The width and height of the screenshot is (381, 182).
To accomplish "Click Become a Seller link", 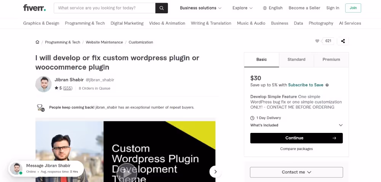I will tap(304, 8).
